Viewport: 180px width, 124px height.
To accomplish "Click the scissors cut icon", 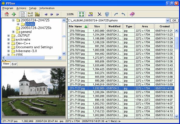I will pos(99,14).
